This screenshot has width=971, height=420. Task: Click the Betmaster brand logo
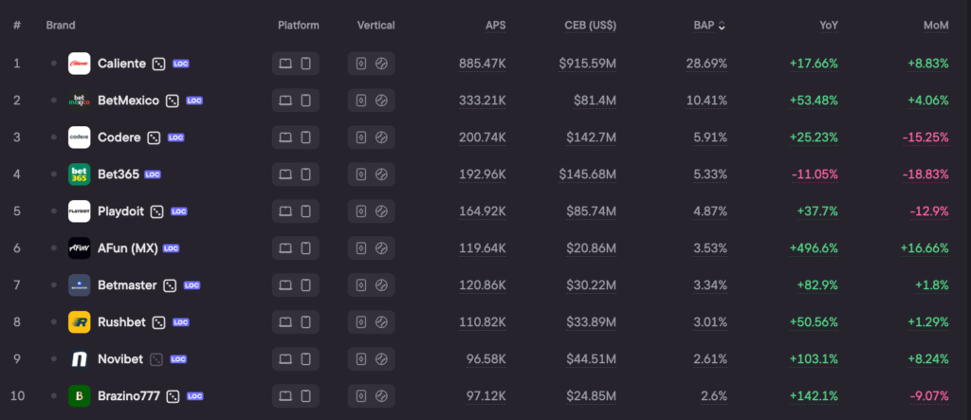coord(80,285)
